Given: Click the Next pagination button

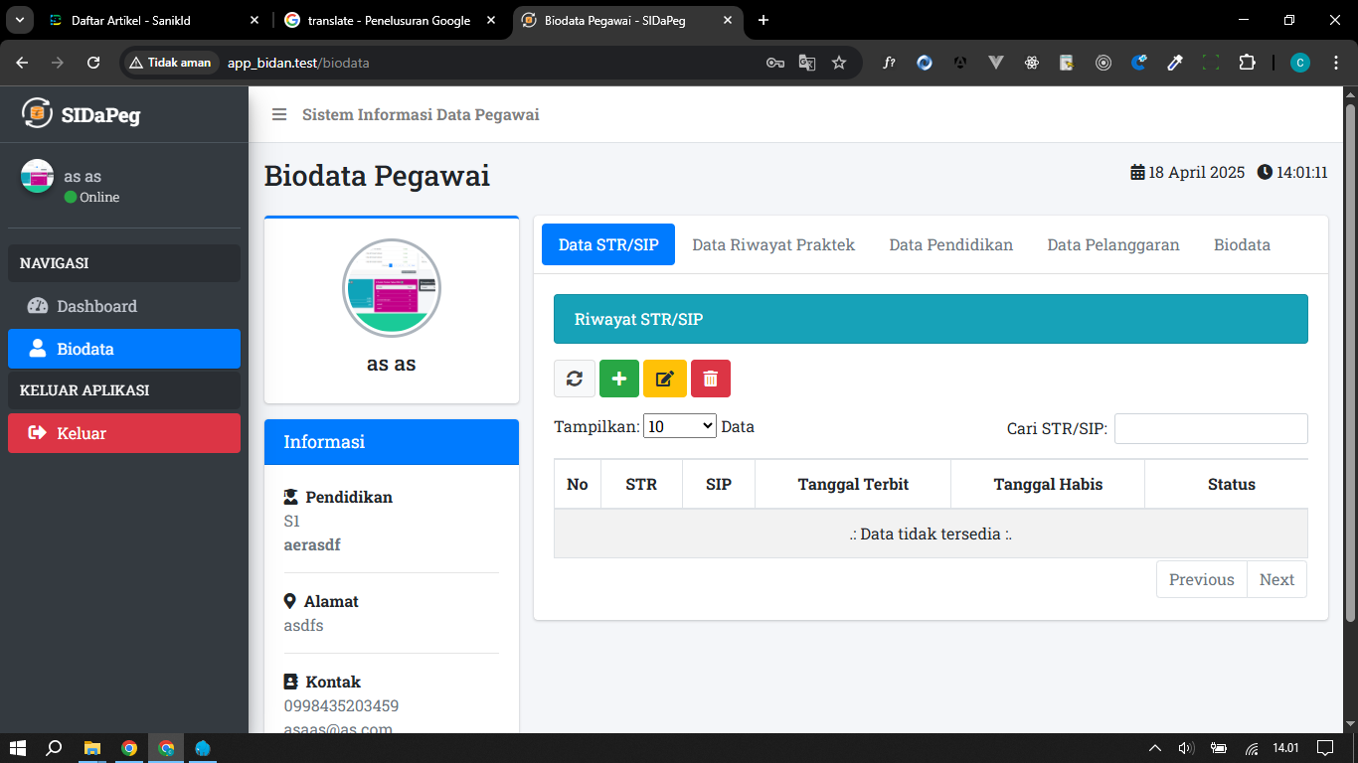Looking at the screenshot, I should (1276, 579).
